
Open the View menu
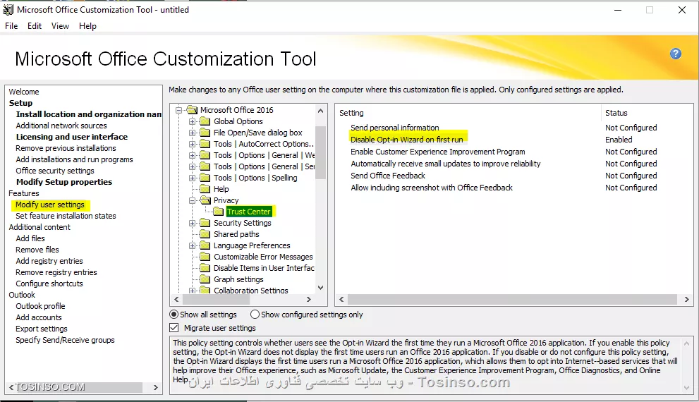point(60,26)
